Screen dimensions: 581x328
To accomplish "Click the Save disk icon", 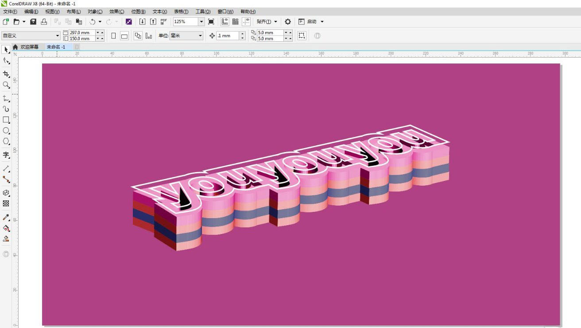I will (x=33, y=22).
